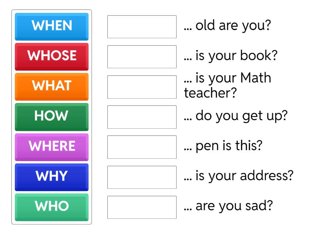Image resolution: width=312 pixels, height=234 pixels.
Task: Select the red WHOSE word tile
Action: (x=51, y=56)
